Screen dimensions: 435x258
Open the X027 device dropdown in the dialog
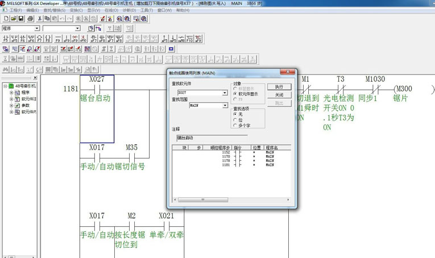coord(225,93)
